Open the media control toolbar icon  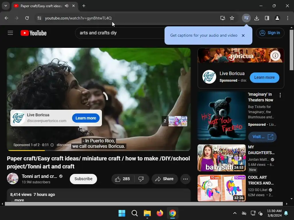pos(246,18)
